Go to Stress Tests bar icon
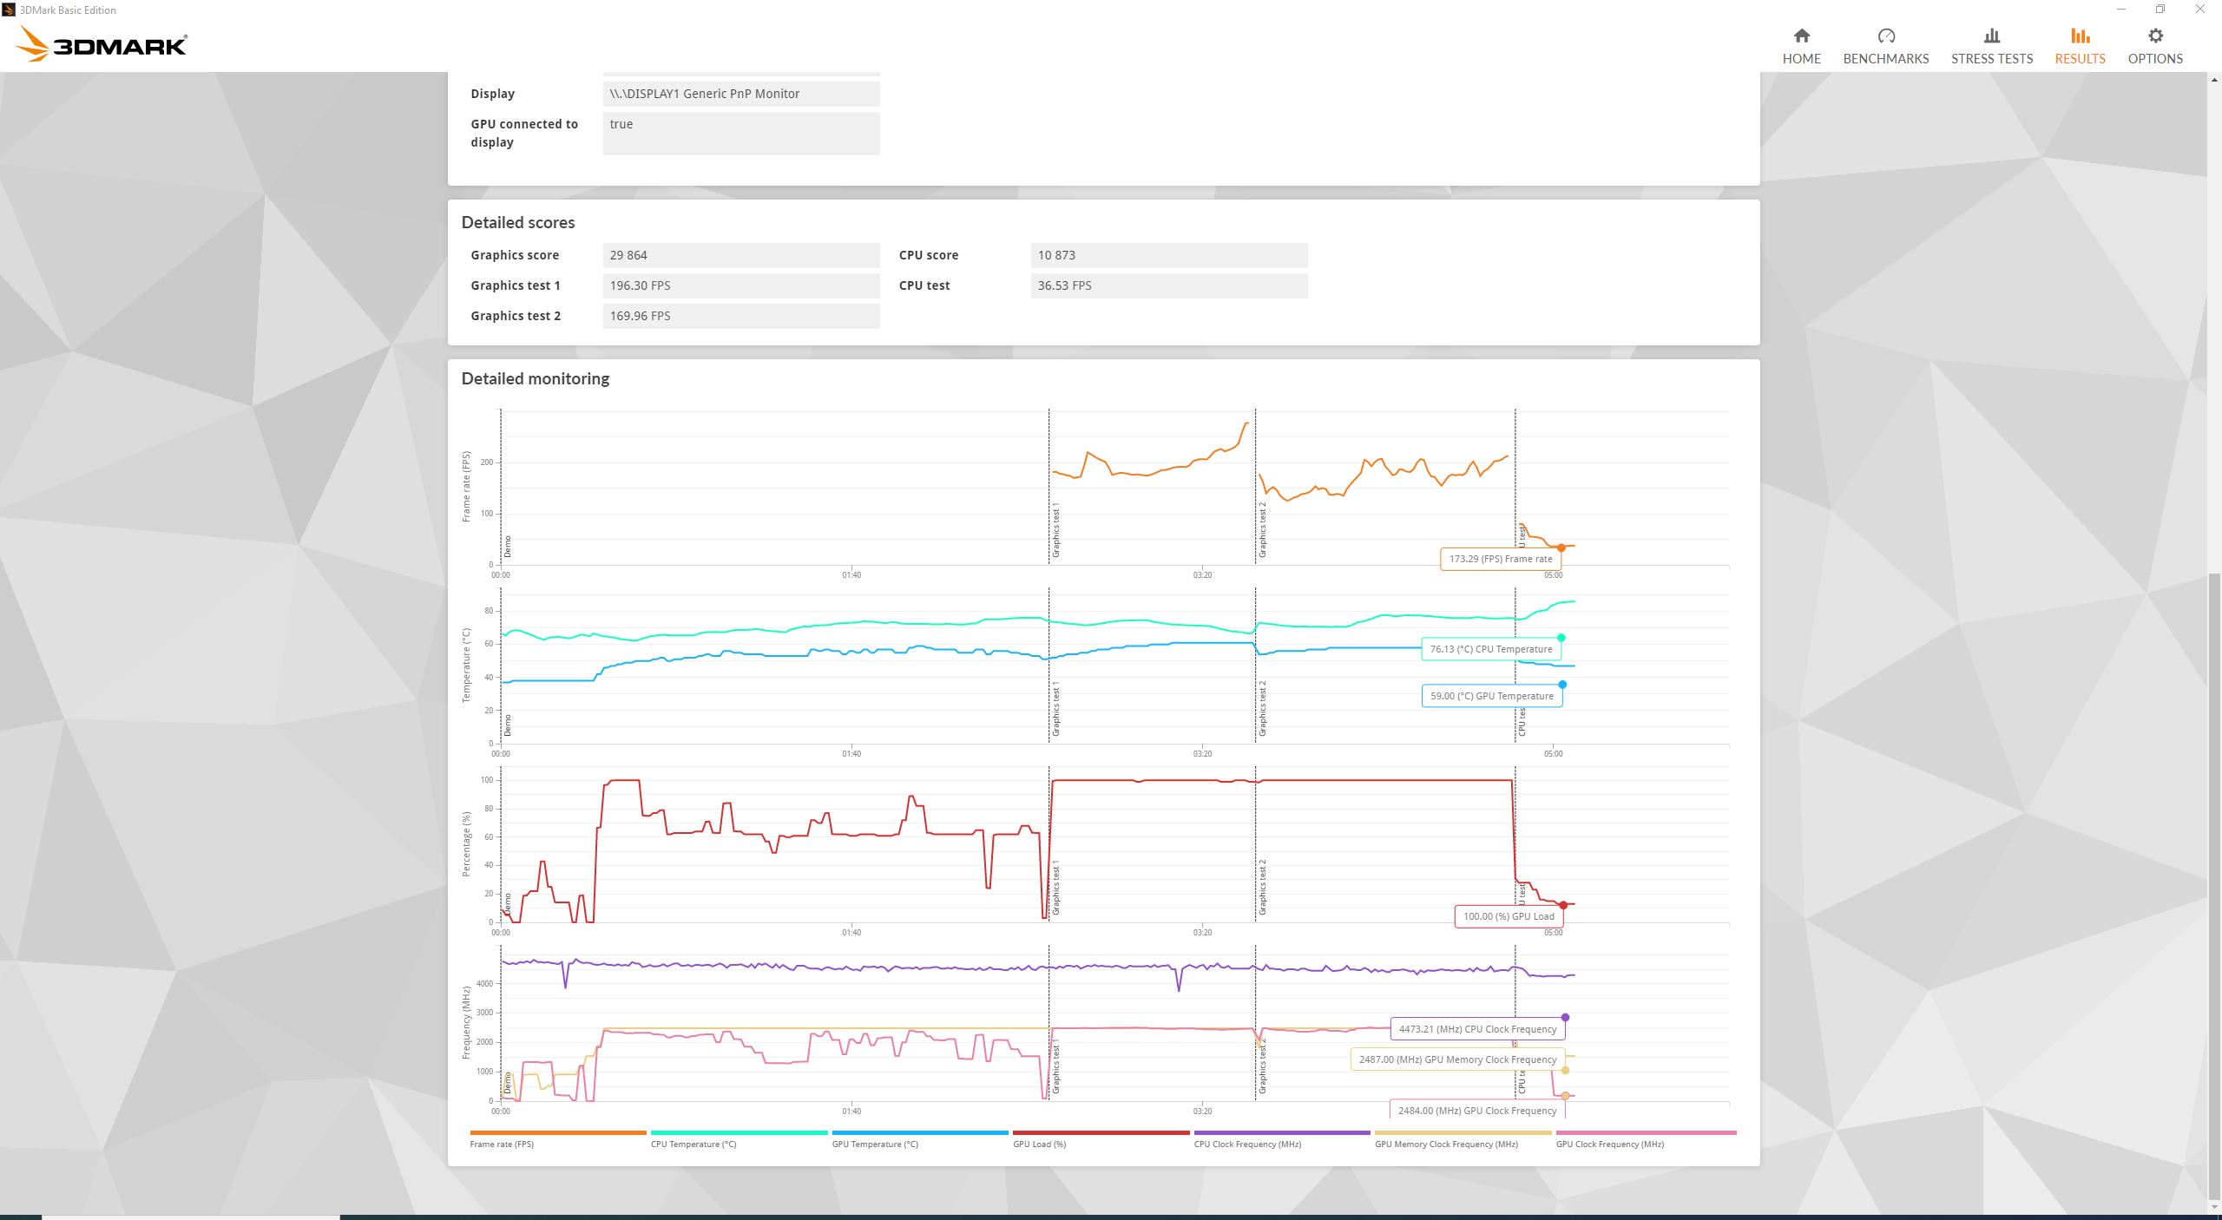The height and width of the screenshot is (1220, 2222). (x=1991, y=36)
